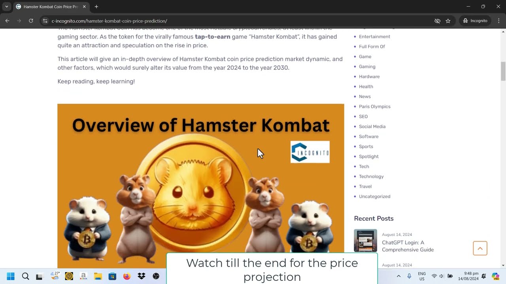Reload the current page
The width and height of the screenshot is (506, 284).
pyautogui.click(x=31, y=21)
